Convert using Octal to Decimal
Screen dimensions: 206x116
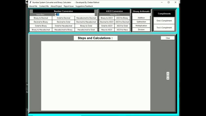(63, 18)
